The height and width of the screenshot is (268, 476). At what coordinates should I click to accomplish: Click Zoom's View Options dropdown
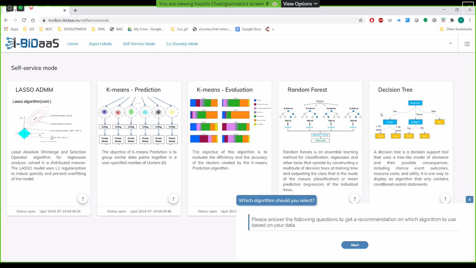coord(300,4)
